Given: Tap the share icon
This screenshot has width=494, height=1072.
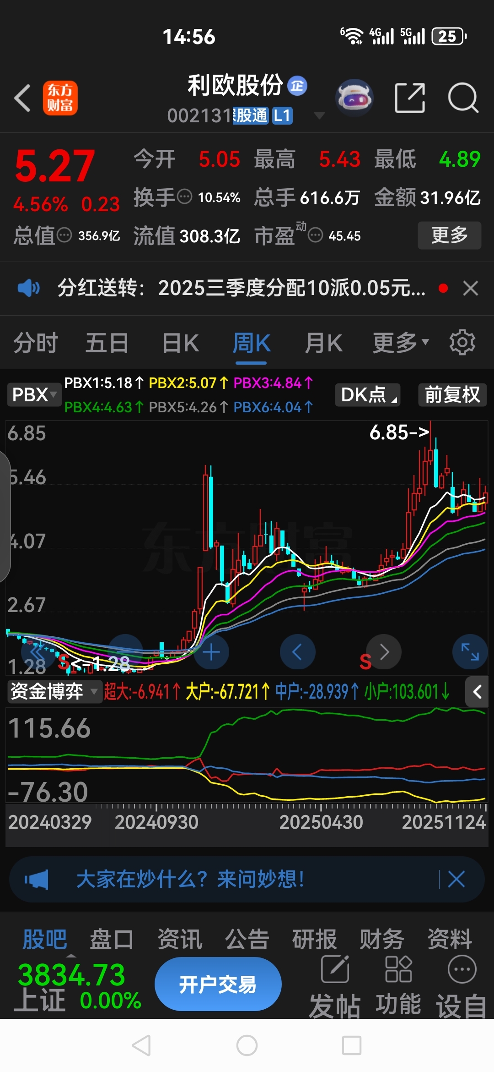Looking at the screenshot, I should 410,98.
